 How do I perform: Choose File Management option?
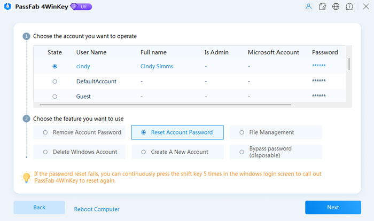point(276,132)
